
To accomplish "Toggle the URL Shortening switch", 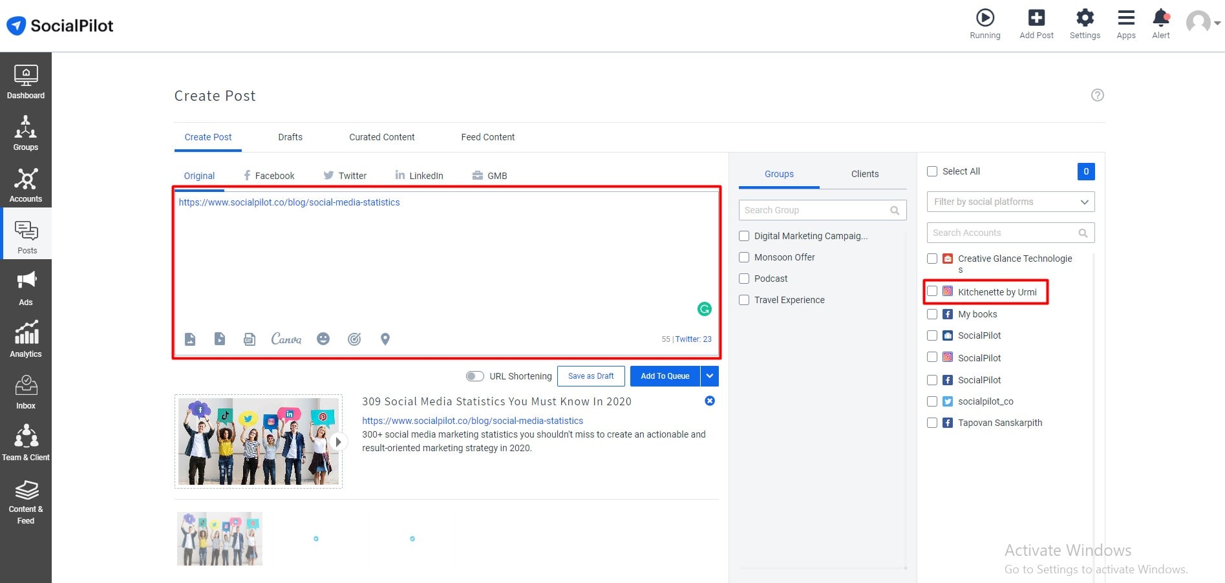I will click(x=474, y=376).
